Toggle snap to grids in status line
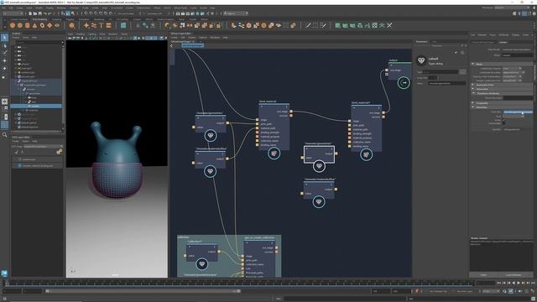The width and height of the screenshot is (537, 302). click(86, 13)
